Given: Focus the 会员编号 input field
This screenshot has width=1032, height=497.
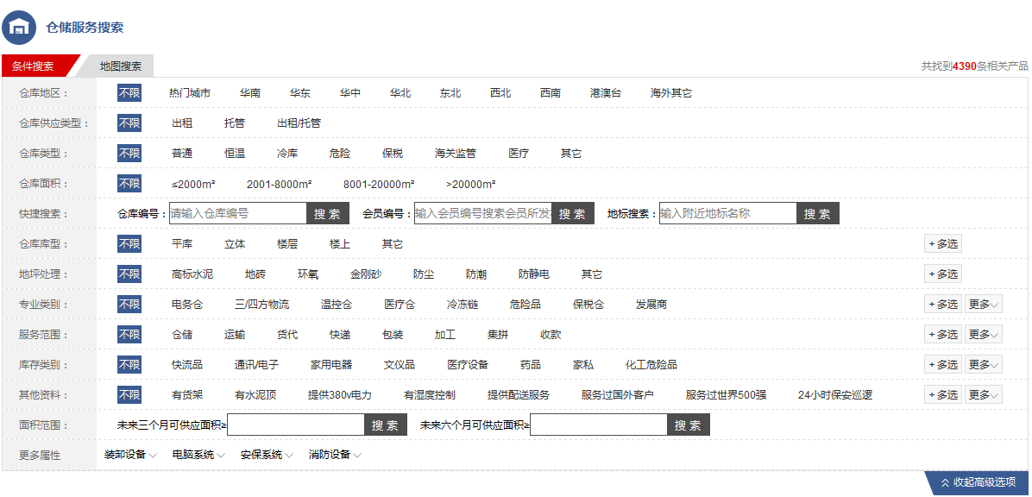Looking at the screenshot, I should [x=482, y=214].
